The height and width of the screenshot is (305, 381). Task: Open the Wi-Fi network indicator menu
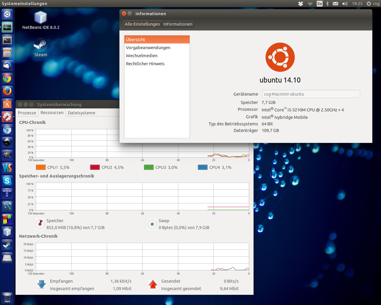coord(310,4)
